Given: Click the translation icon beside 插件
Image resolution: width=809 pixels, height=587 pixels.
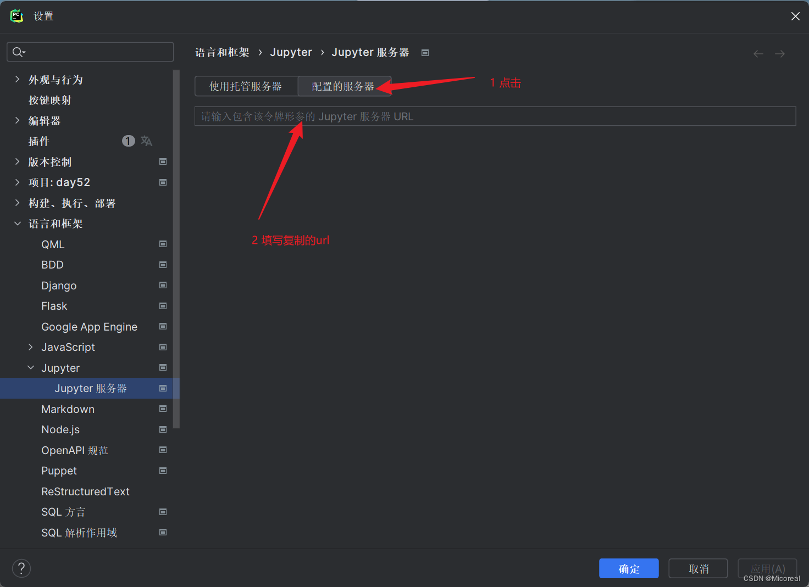Looking at the screenshot, I should click(146, 141).
